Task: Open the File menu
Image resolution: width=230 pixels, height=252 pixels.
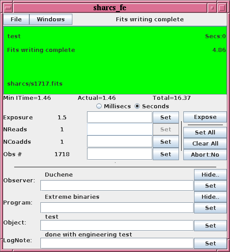Action: (16, 19)
